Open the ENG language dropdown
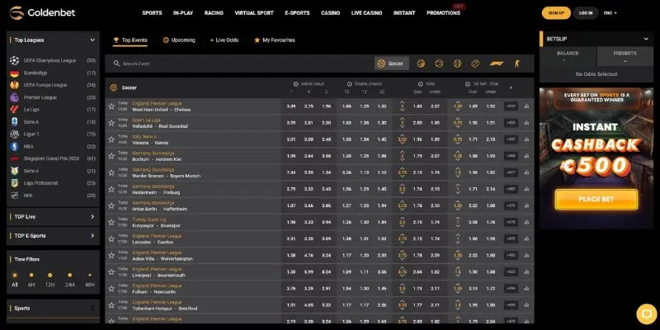660x330 pixels. tap(610, 13)
